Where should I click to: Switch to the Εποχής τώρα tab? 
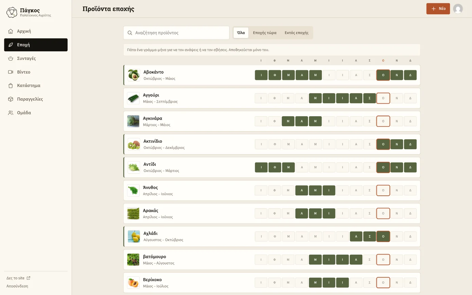click(265, 33)
